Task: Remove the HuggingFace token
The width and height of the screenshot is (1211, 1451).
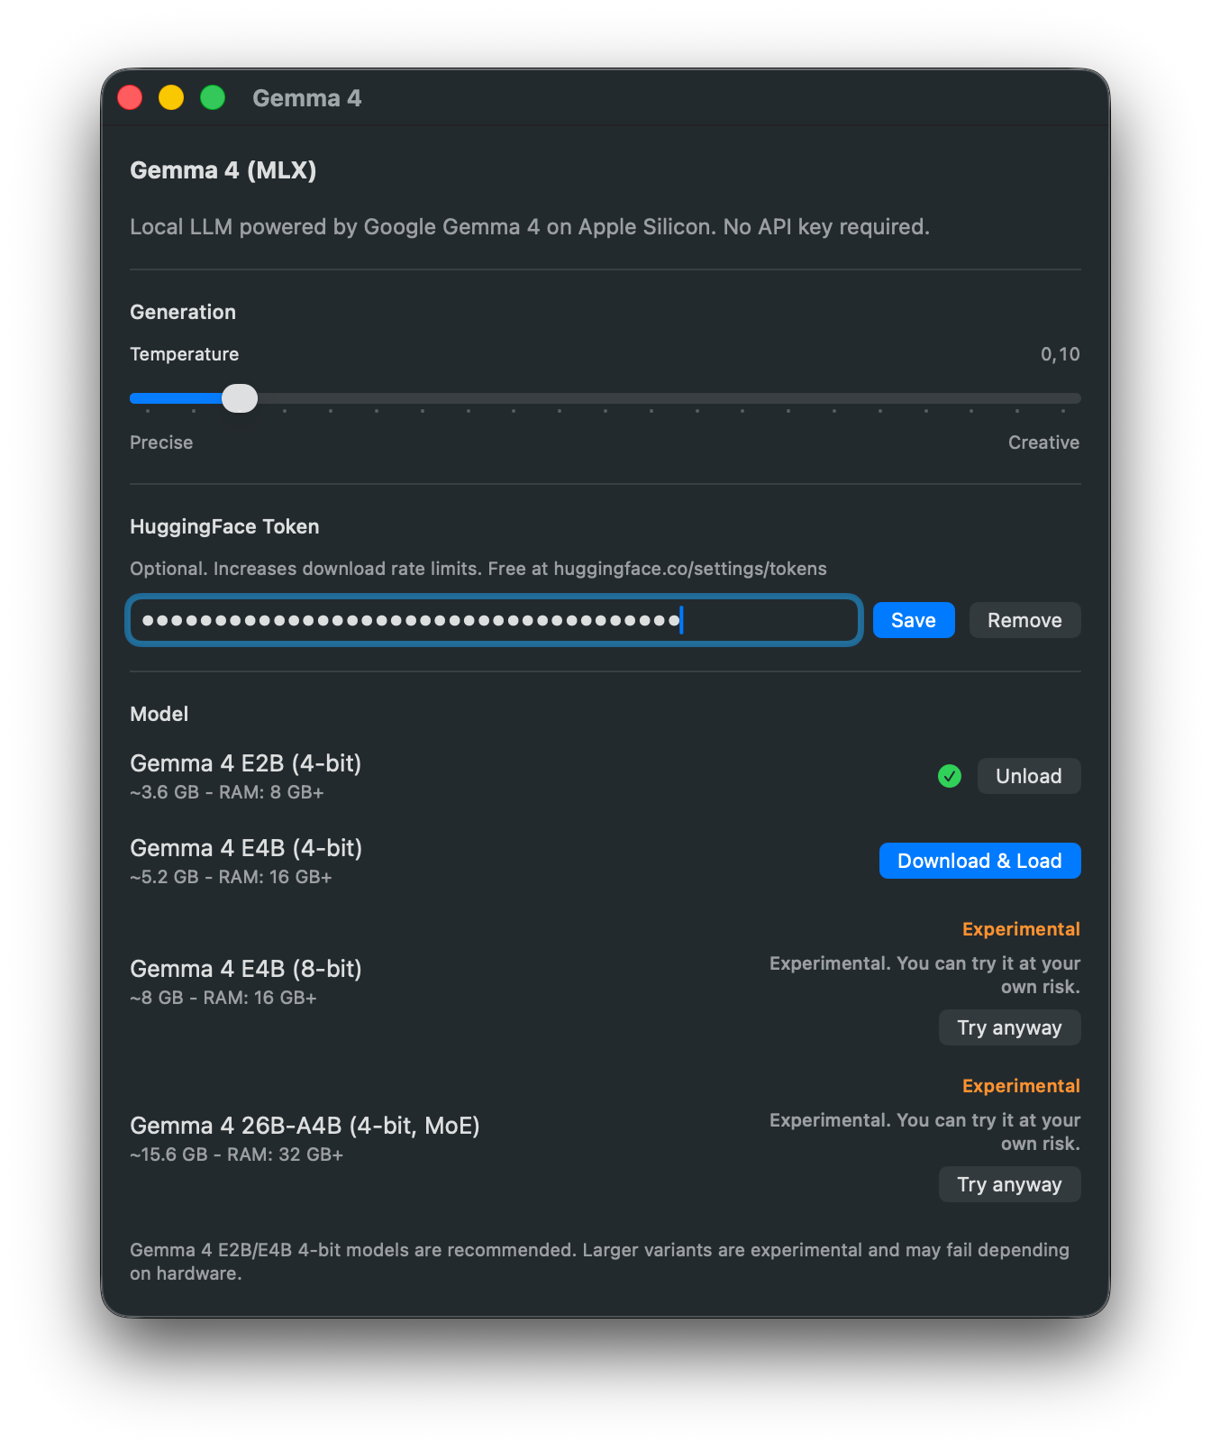Action: click(1024, 620)
